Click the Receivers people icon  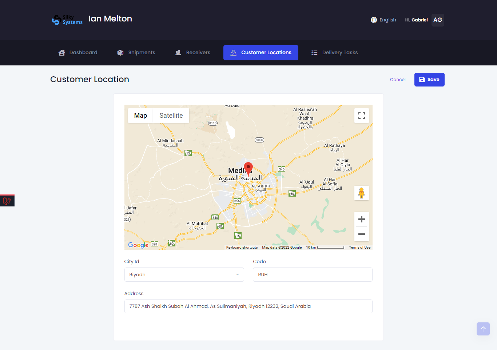pyautogui.click(x=178, y=52)
